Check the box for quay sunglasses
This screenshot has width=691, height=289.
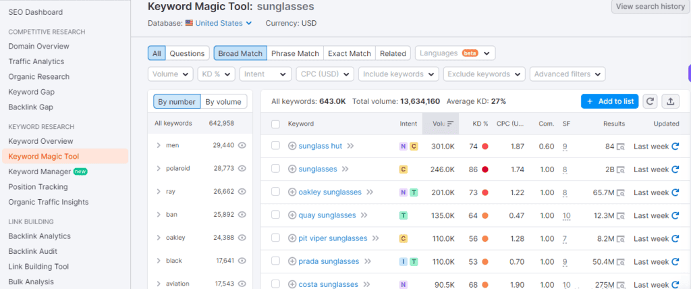click(x=275, y=215)
